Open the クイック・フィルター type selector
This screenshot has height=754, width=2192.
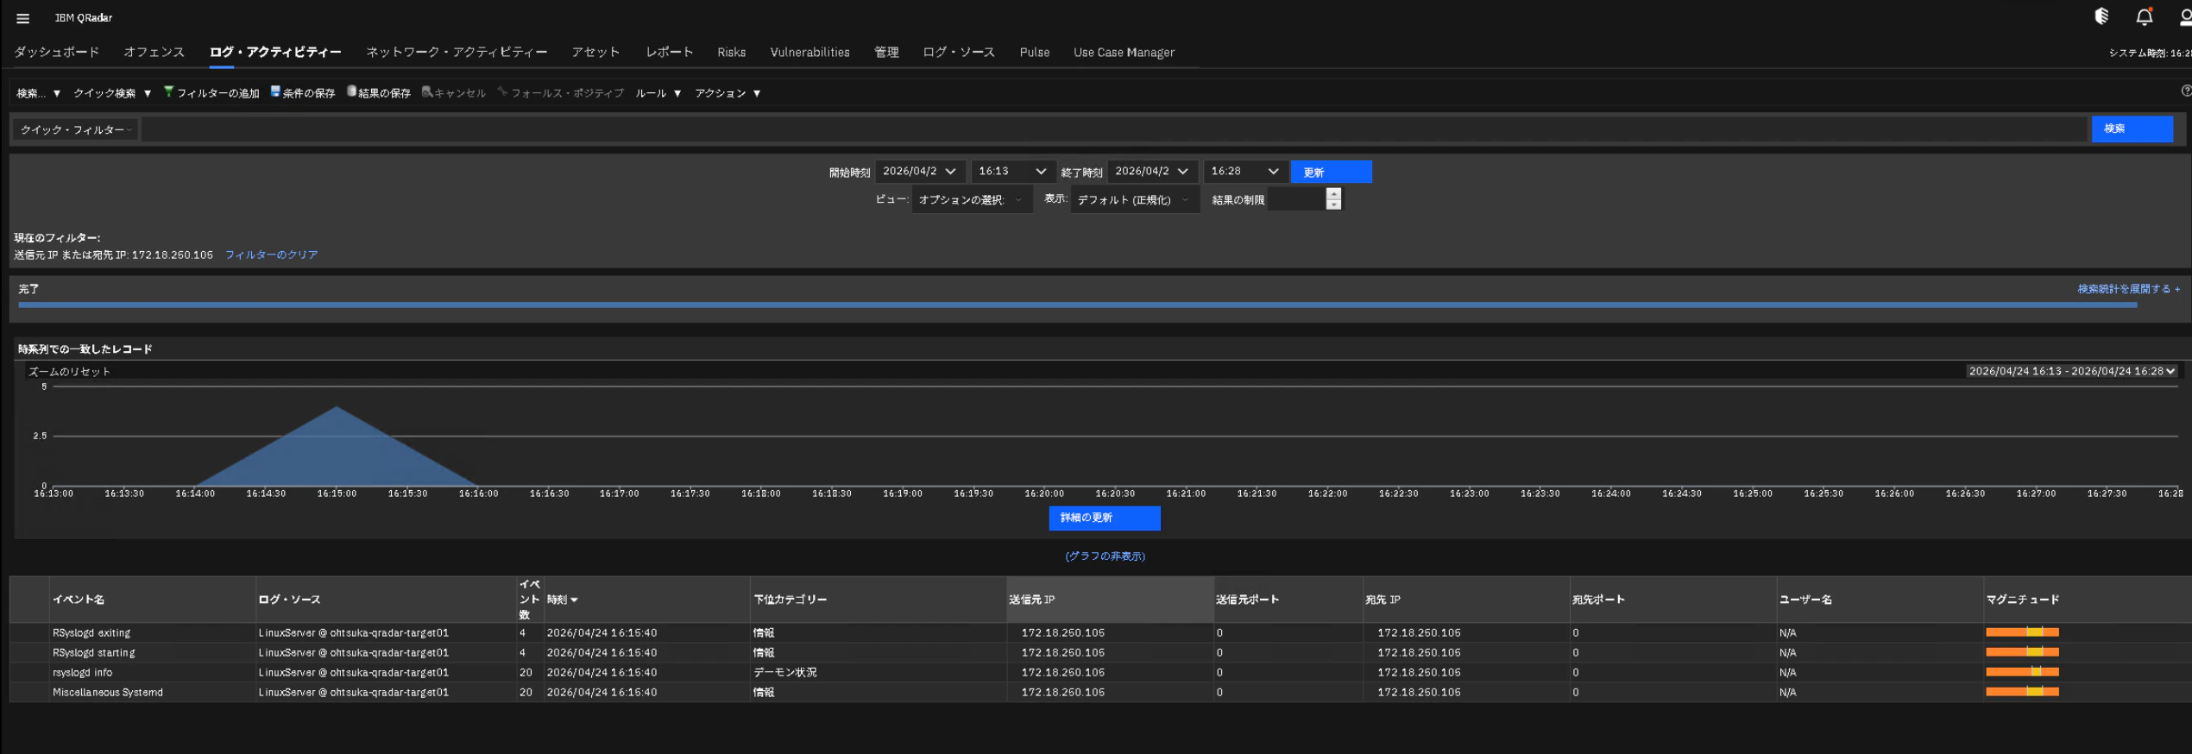pyautogui.click(x=75, y=129)
